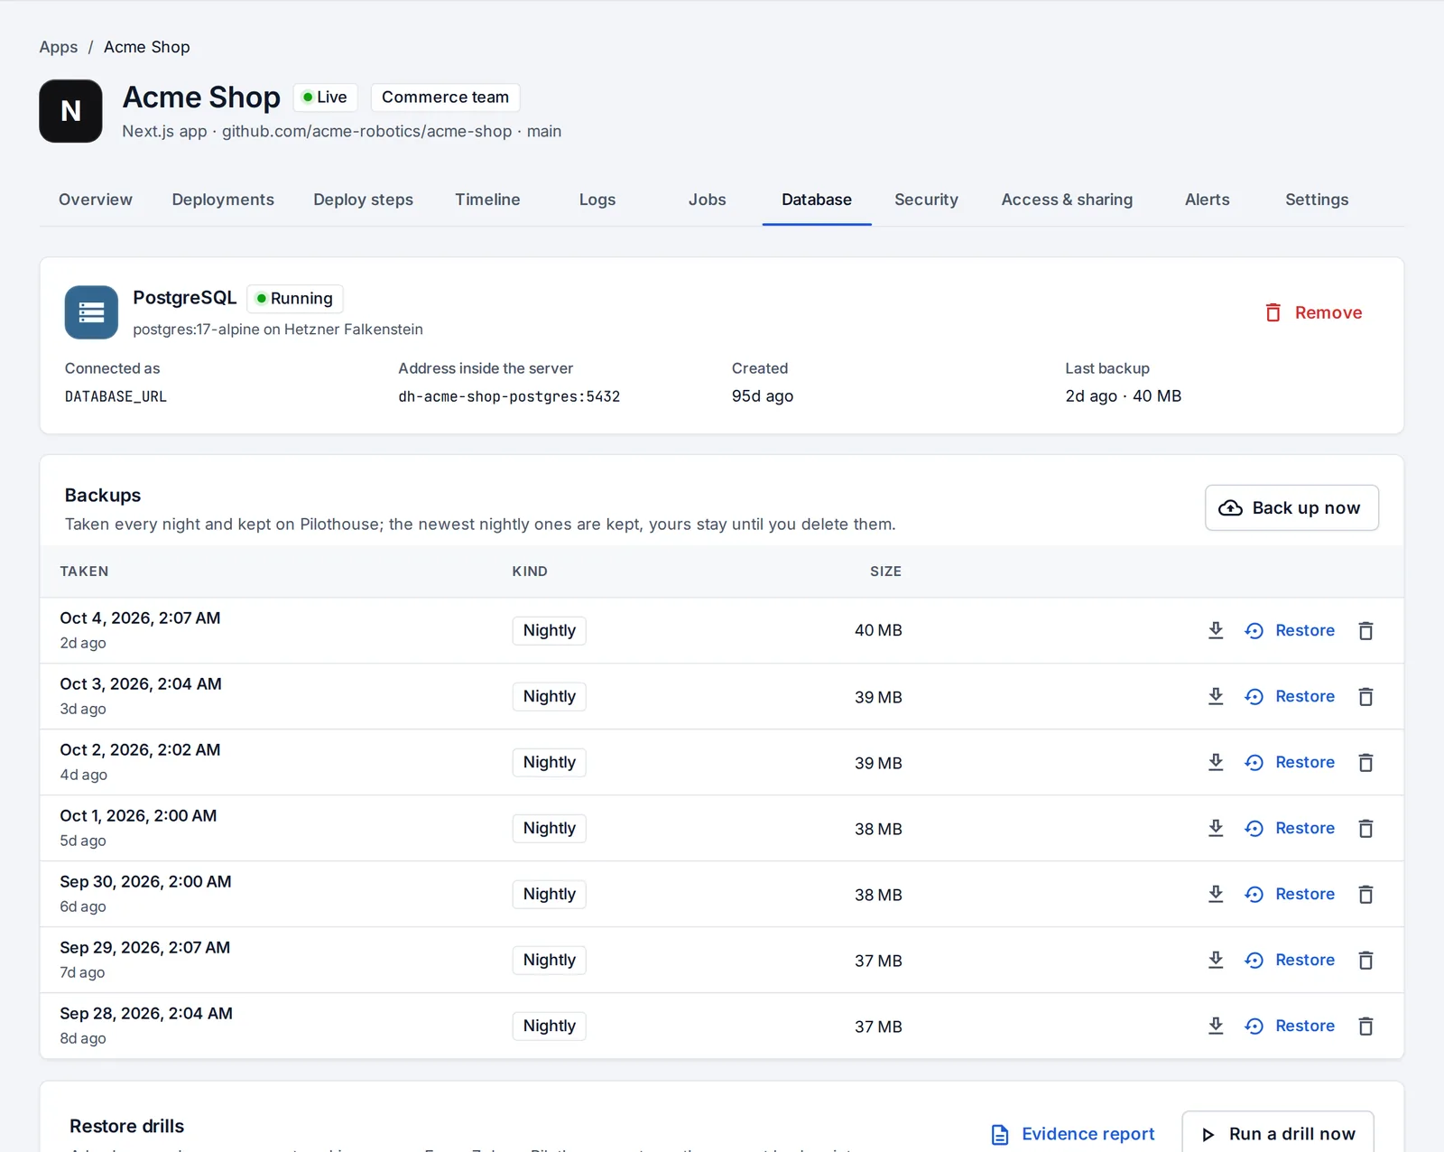Screen dimensions: 1444x1152
Task: Restore the Oct 2, 2026 backup
Action: coord(1290,762)
